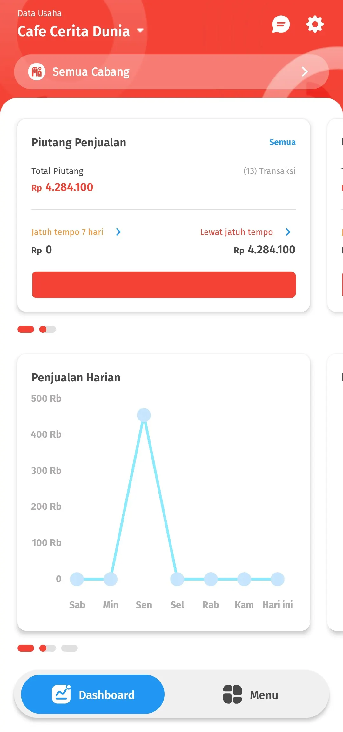Tap the (13) Transaksi count
Screen dimensions: 343x732
point(269,171)
